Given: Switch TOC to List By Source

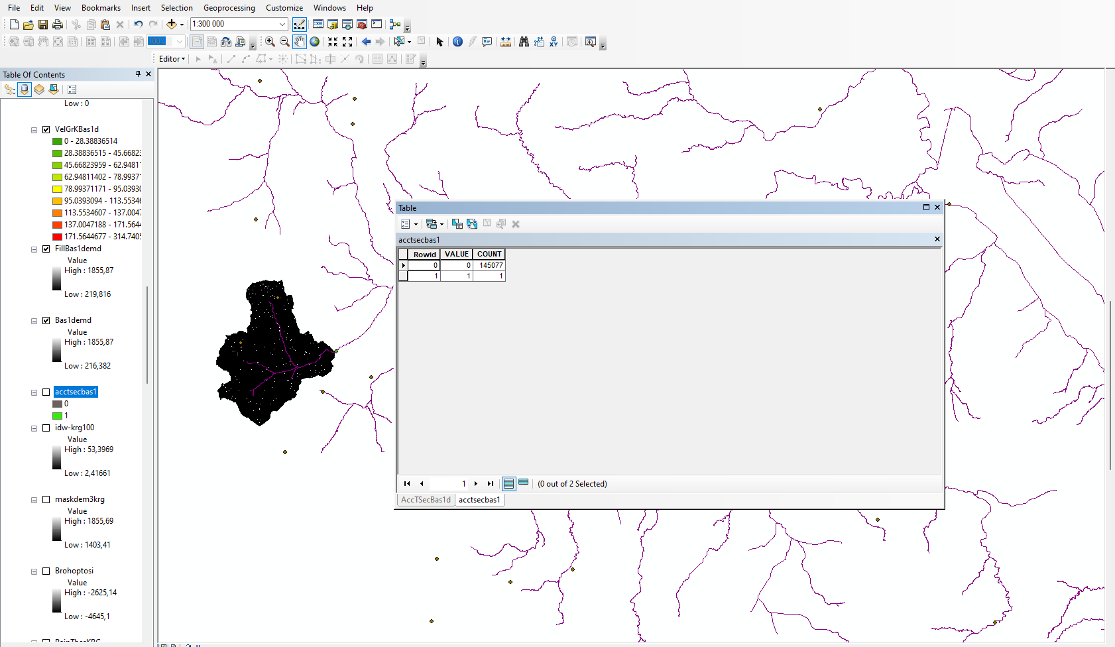Looking at the screenshot, I should [25, 89].
